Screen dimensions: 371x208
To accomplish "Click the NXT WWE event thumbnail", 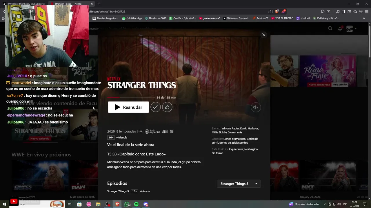I will pyautogui.click(x=328, y=176).
